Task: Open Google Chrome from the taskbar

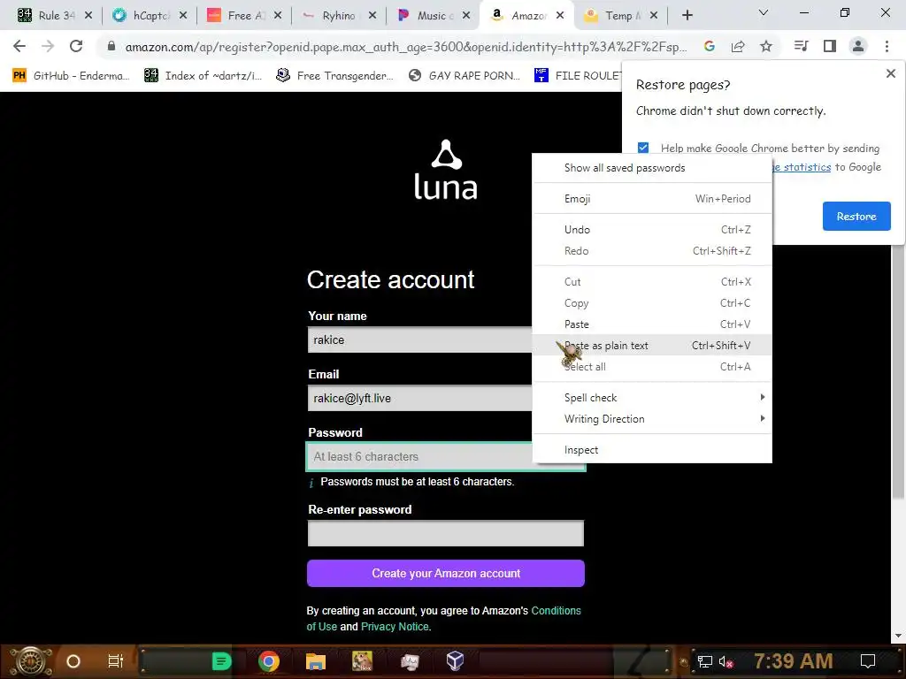Action: click(x=269, y=661)
